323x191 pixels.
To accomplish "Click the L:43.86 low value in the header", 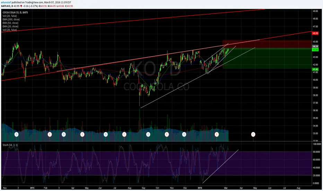I will point(60,6).
